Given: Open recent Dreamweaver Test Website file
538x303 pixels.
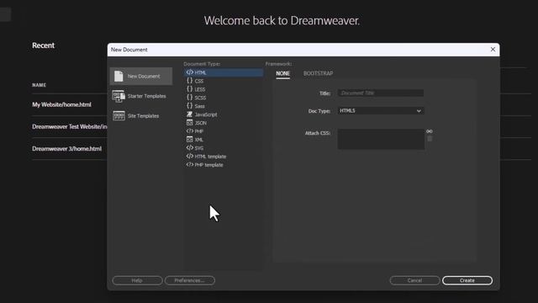Looking at the screenshot, I should tap(70, 126).
